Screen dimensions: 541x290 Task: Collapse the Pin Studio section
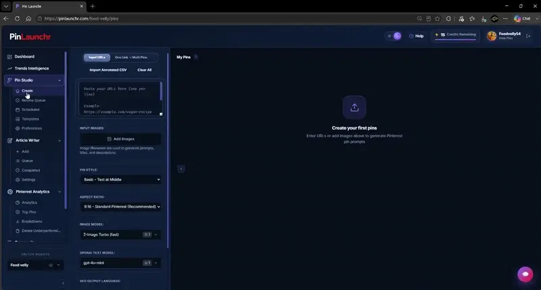(x=60, y=80)
